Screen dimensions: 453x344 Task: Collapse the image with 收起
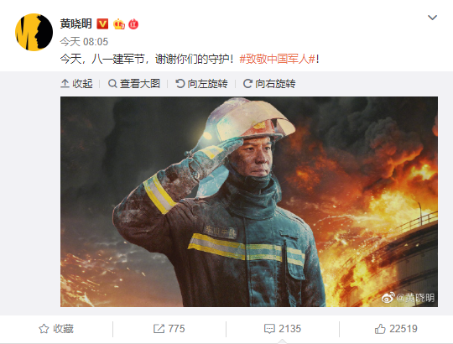(76, 84)
